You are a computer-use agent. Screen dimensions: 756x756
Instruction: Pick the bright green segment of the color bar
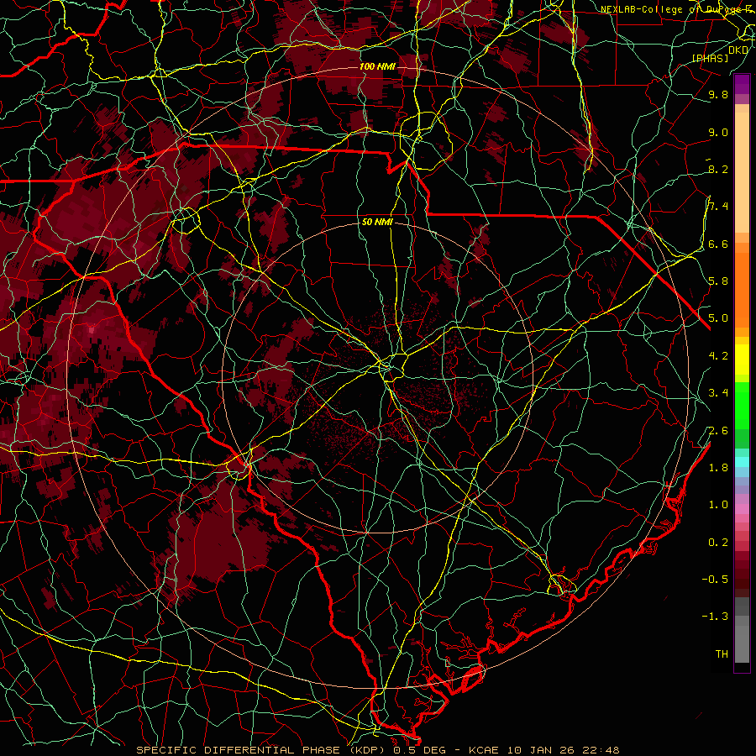point(742,407)
